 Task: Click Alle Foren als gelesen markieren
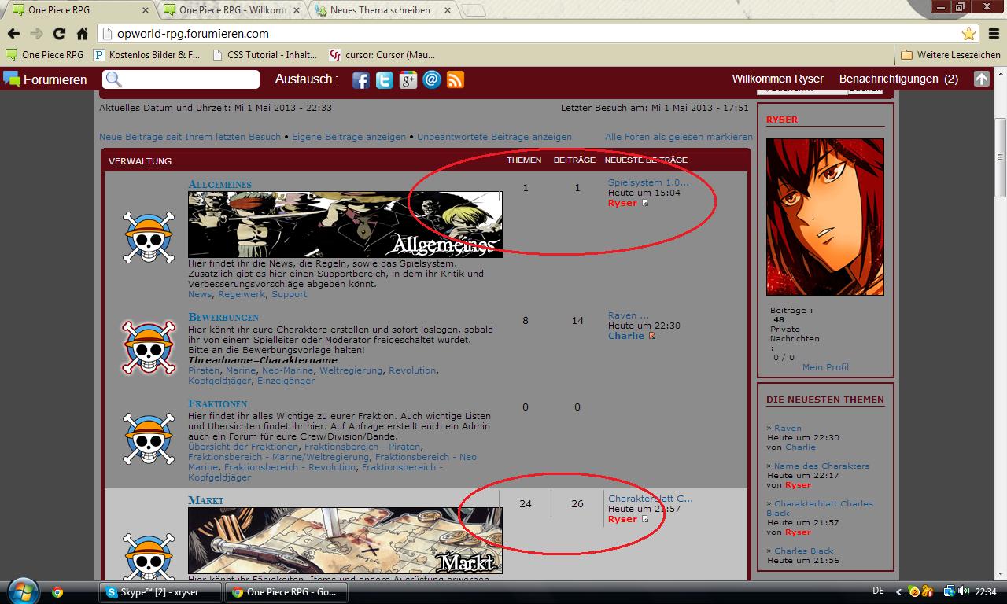click(x=678, y=137)
